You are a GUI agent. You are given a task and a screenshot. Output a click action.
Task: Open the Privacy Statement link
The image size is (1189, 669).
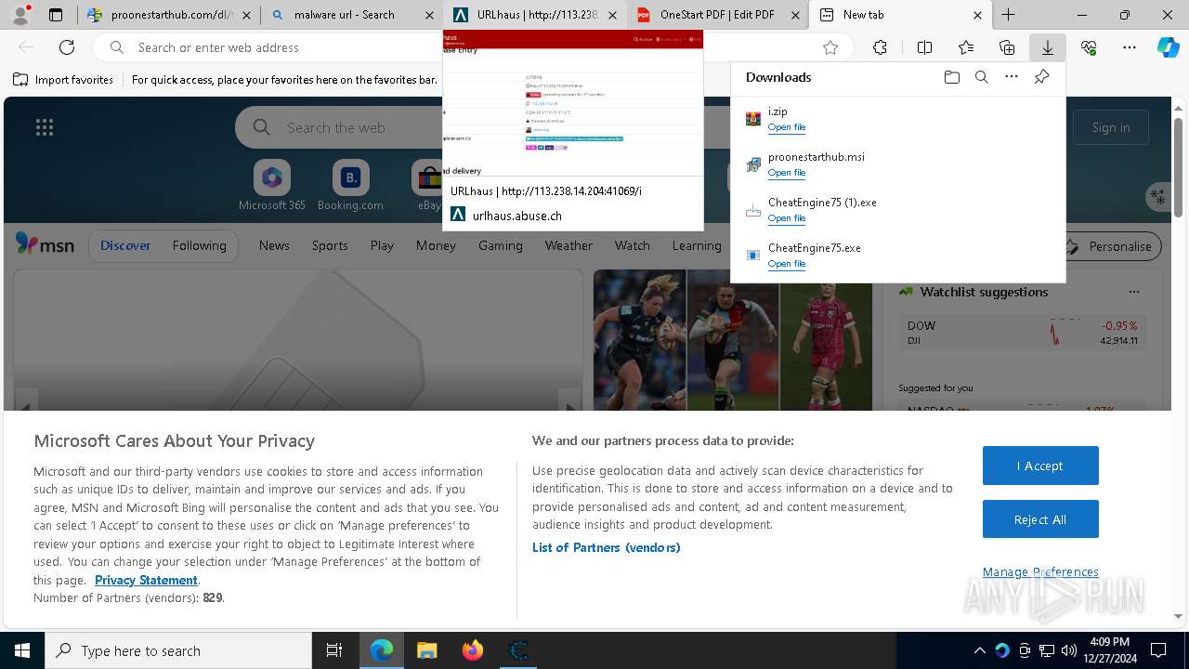click(146, 580)
